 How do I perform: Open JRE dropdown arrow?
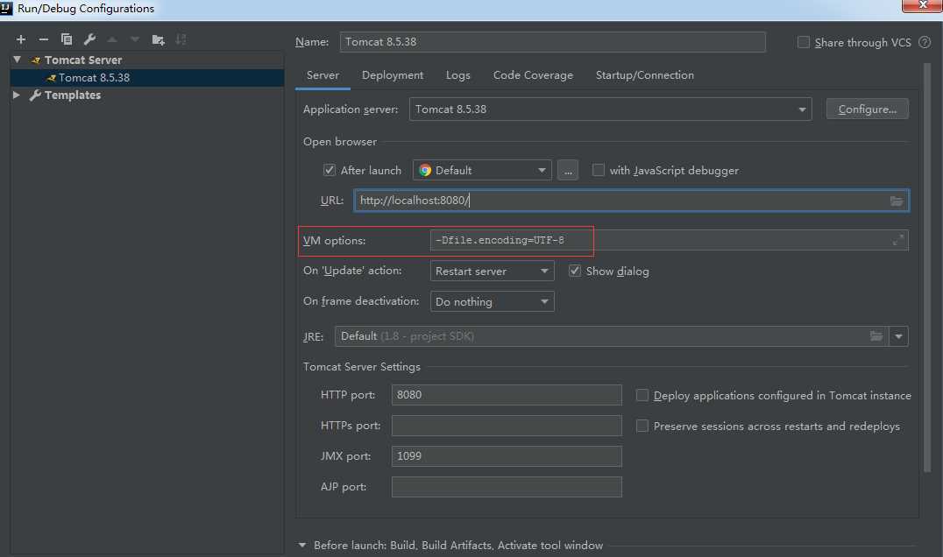click(x=898, y=336)
